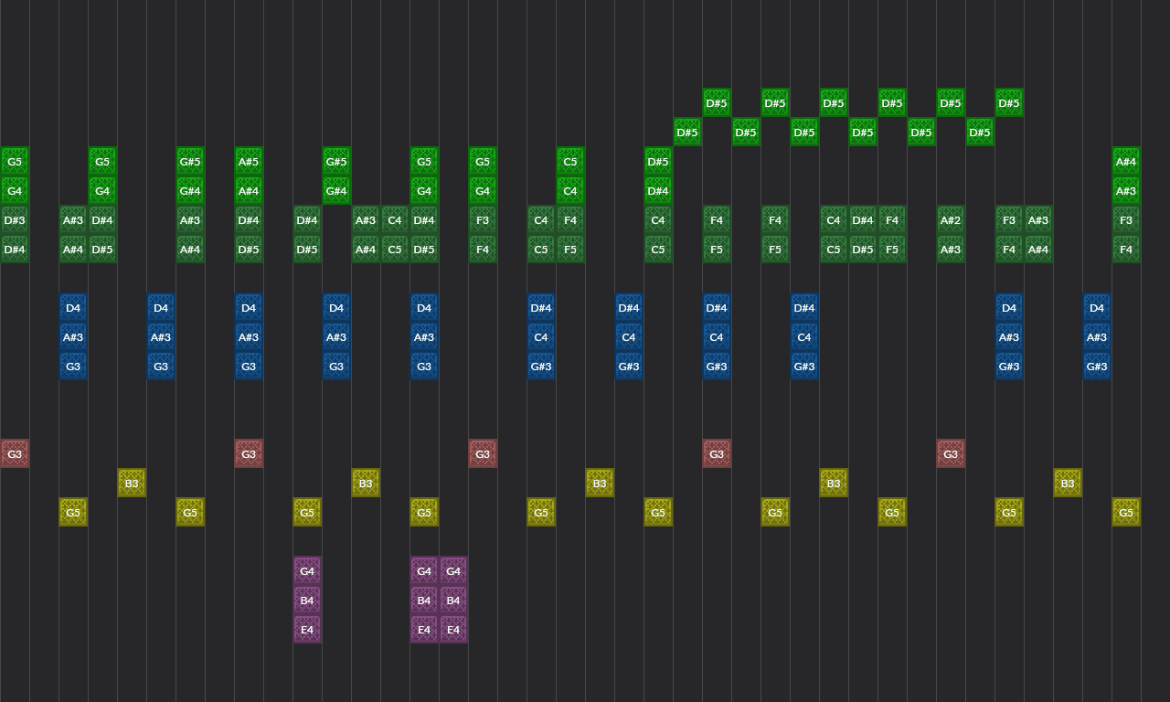The width and height of the screenshot is (1170, 702).
Task: Select the green A#2 note block
Action: tap(950, 220)
